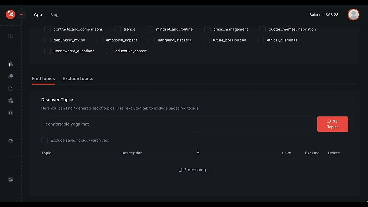Click the pie chart sidebar icon
Screen dimensions: 368x207
(11, 141)
